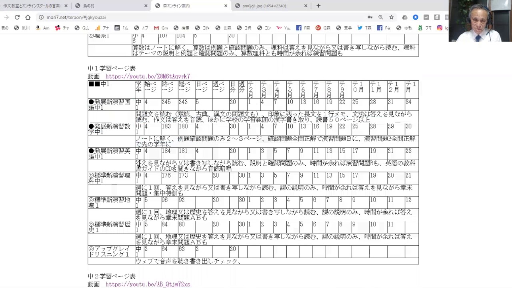
Task: Open the Facebook 'Fな' bookmark
Action: point(384,28)
